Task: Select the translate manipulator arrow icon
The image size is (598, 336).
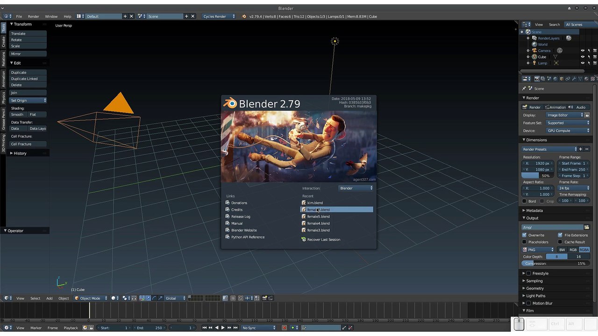Action: click(x=148, y=298)
